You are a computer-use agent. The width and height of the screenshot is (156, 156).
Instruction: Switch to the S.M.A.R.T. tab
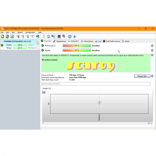coord(73,41)
